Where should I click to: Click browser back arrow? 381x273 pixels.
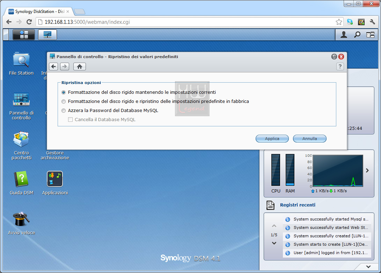click(x=9, y=22)
